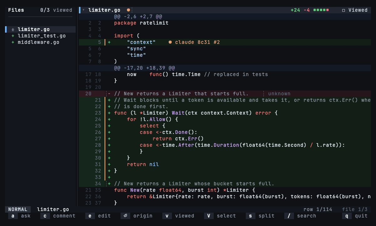Click the 'for !l.Allow() {' line
This screenshot has width=376, height=226.
coord(225,119)
